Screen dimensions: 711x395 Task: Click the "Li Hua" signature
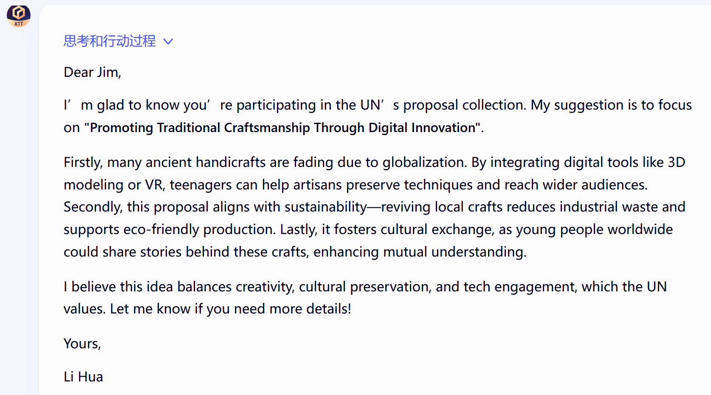(x=83, y=377)
